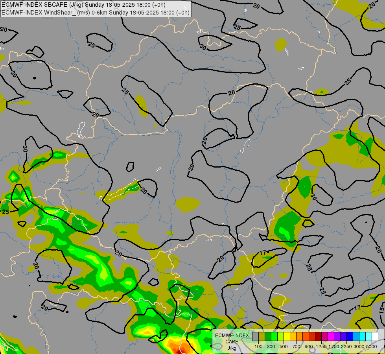Click the J/kg unit label in the legend
The image size is (385, 354).
(232, 348)
